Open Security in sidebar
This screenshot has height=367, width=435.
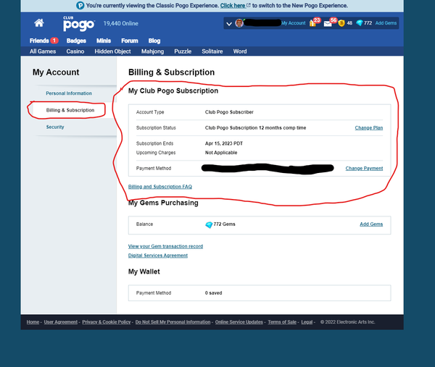click(55, 127)
